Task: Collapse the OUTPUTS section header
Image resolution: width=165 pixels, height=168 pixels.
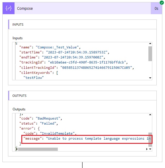Action: [82, 96]
